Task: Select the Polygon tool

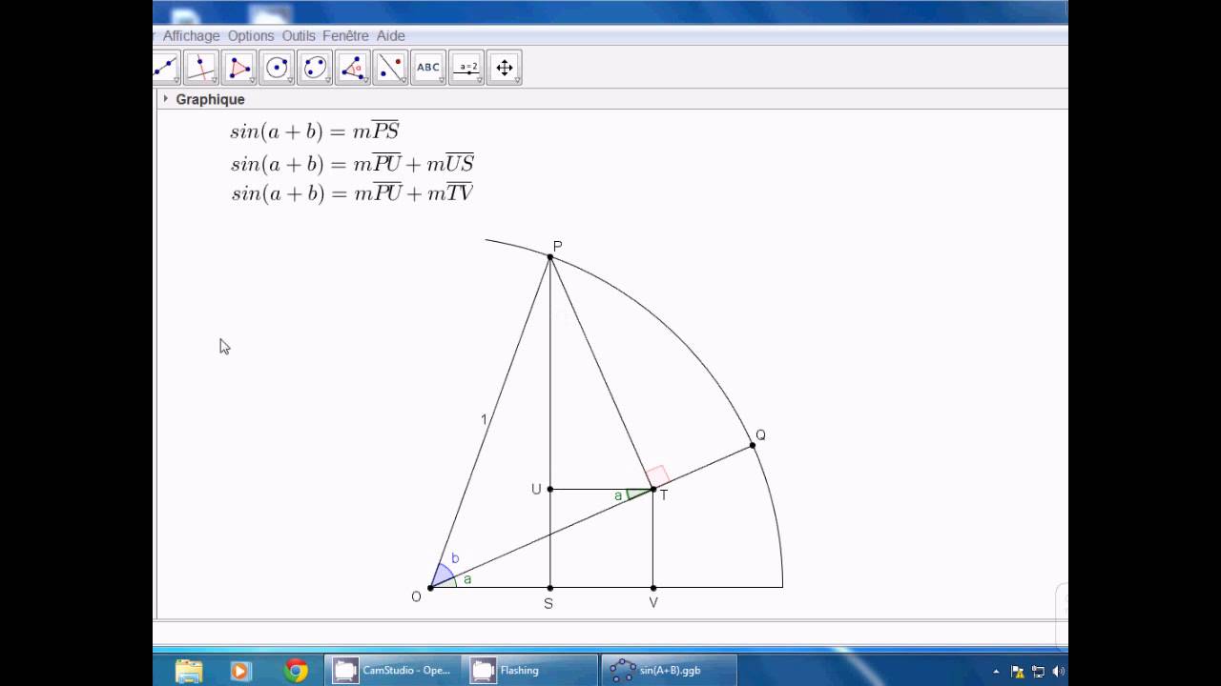Action: [239, 68]
